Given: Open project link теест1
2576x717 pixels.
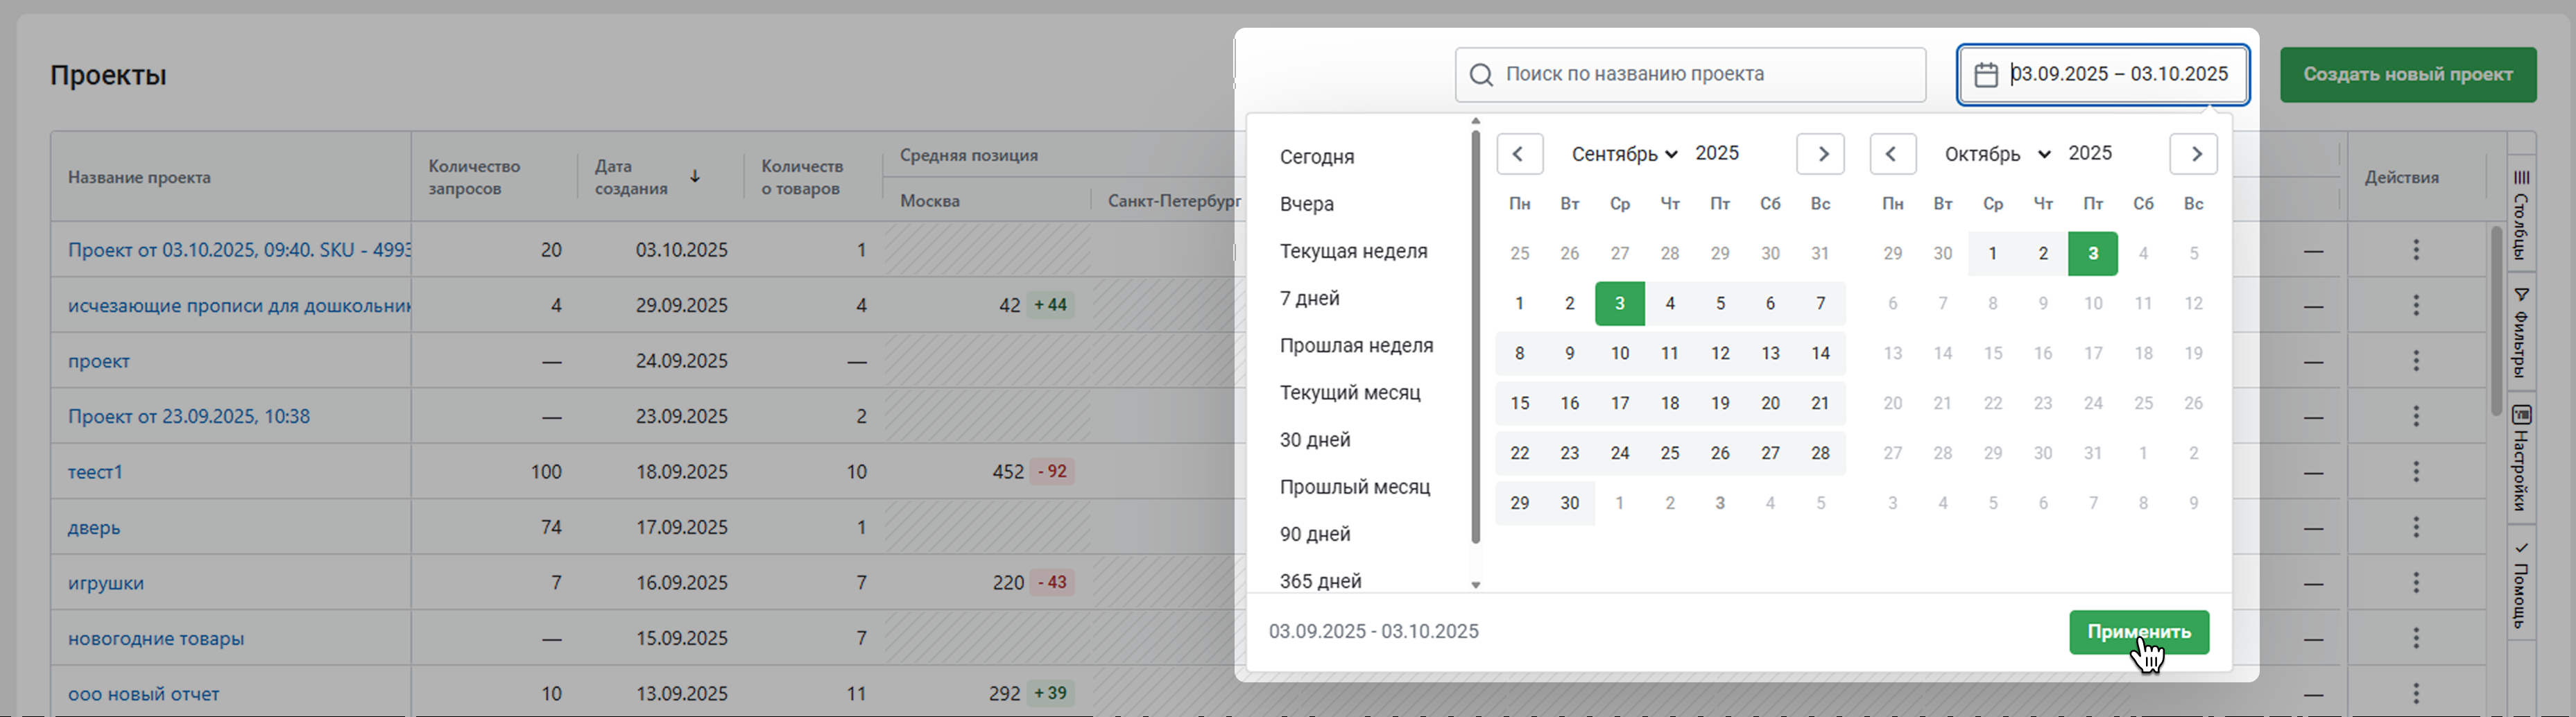Looking at the screenshot, I should tap(95, 472).
